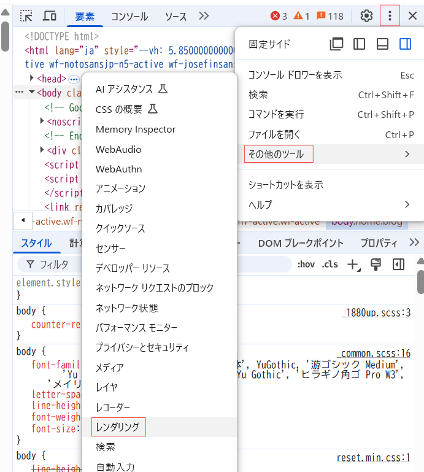Undock DevTools into separate window
Viewport: 424px width, 472px height.
click(x=336, y=44)
